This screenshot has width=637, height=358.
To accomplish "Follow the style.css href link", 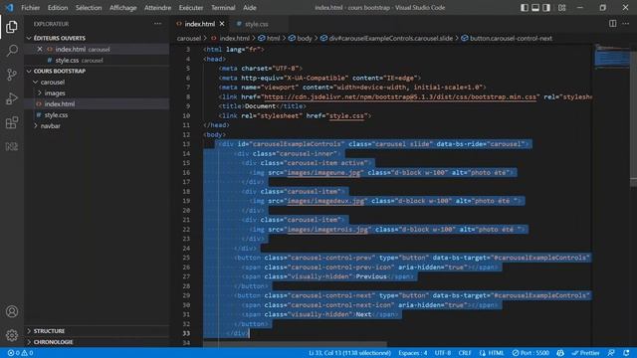I will pos(346,115).
